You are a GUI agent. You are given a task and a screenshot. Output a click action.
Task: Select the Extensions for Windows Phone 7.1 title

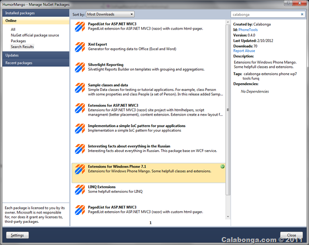(117, 166)
